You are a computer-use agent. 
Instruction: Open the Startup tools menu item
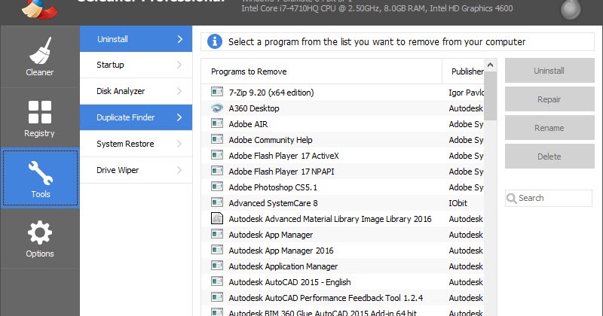click(x=136, y=65)
